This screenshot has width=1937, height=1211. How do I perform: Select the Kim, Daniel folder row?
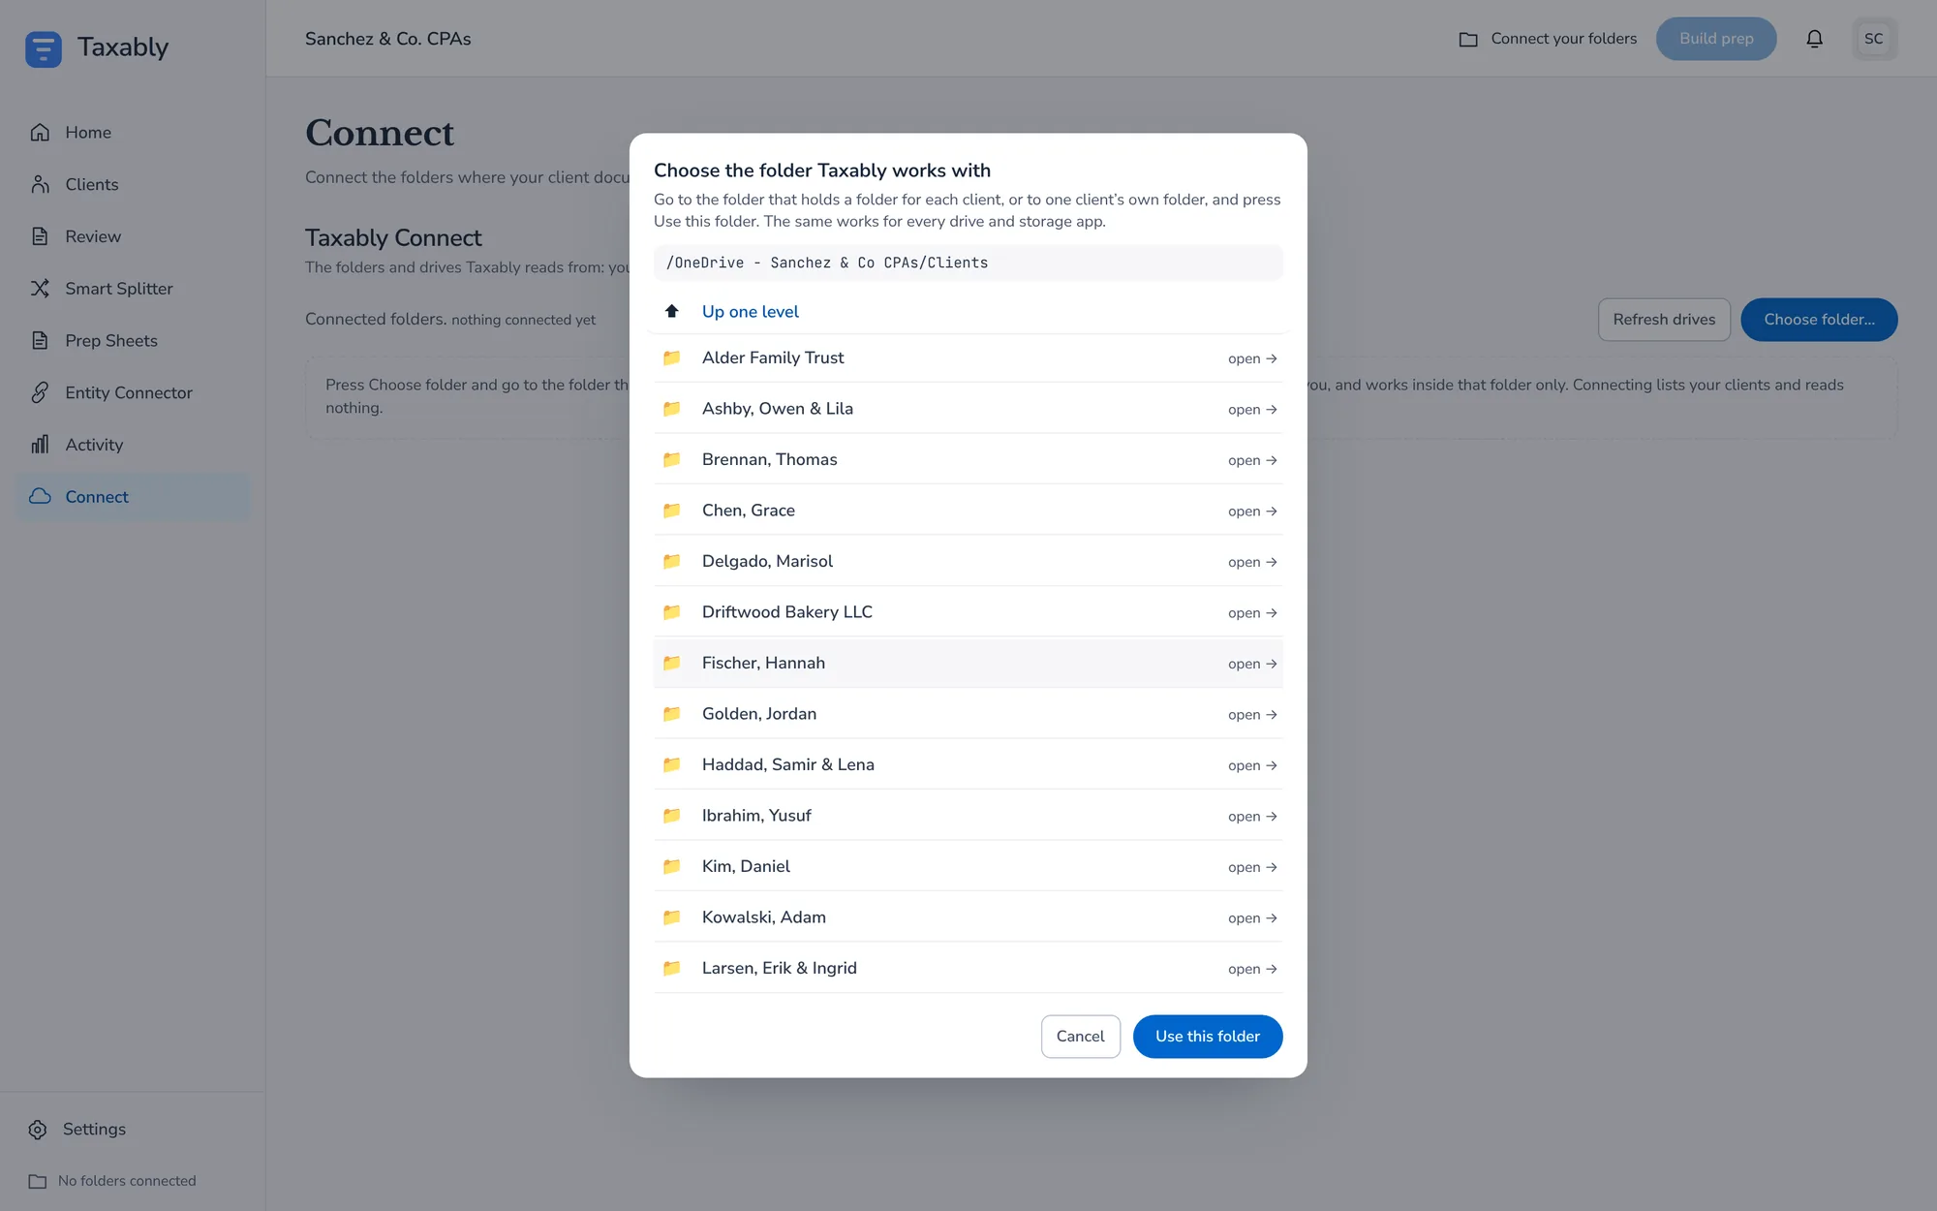[x=968, y=866]
